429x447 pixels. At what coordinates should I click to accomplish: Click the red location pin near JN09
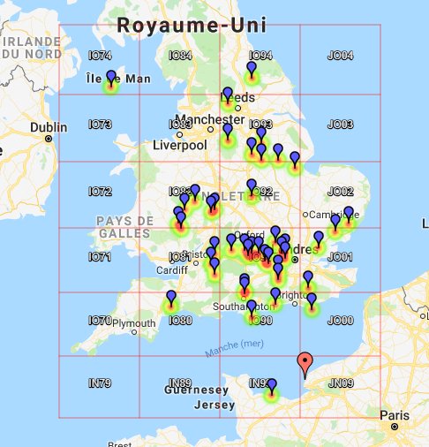click(x=305, y=365)
